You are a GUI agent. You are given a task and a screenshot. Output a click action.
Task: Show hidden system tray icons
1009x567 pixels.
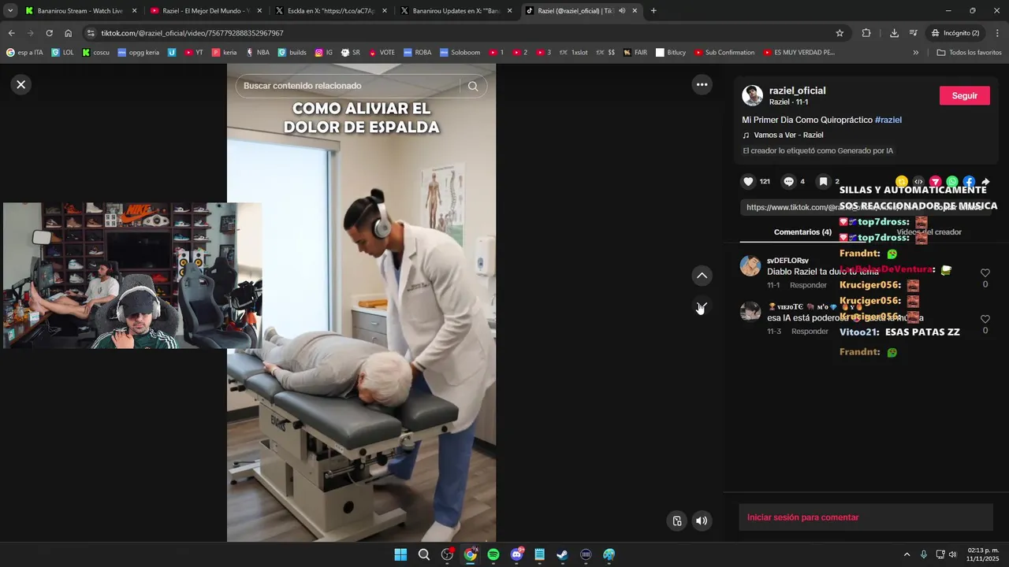click(x=907, y=554)
